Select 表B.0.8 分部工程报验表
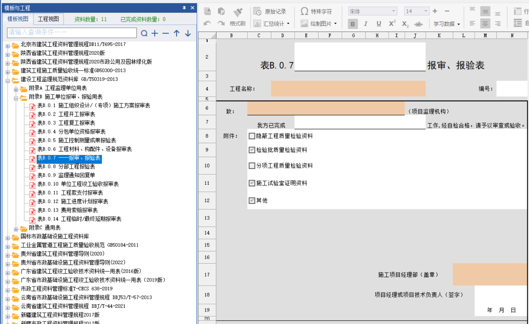The image size is (529, 324). point(66,167)
